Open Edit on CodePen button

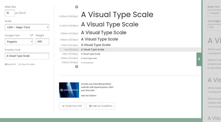click(x=100, y=106)
